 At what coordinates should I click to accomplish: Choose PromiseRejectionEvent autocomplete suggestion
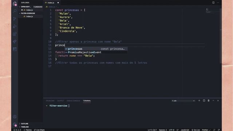[96, 52]
